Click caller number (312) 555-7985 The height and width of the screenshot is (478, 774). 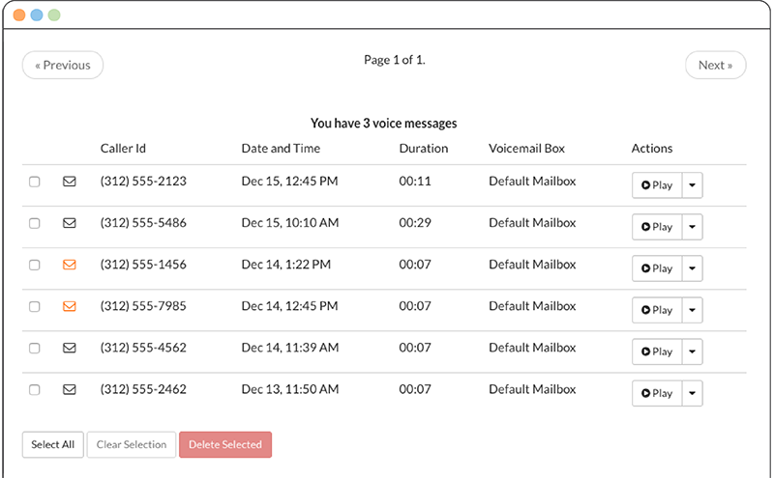pos(143,306)
